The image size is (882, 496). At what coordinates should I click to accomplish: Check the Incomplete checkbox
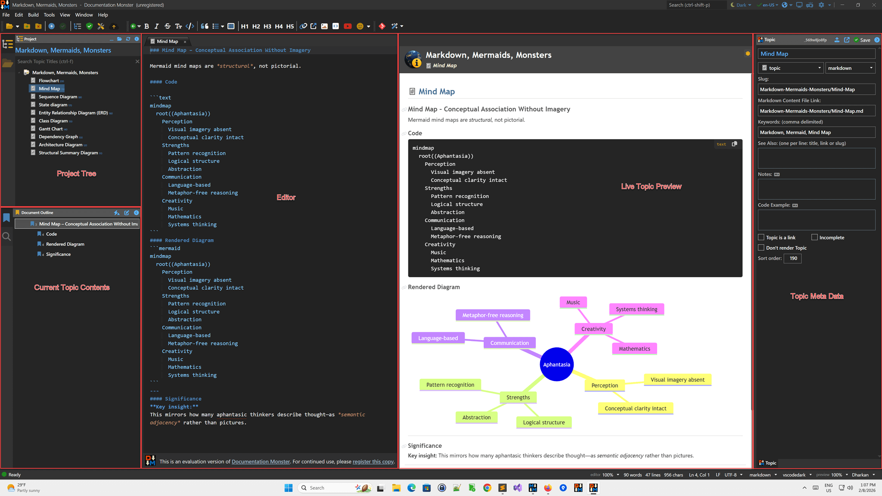click(x=814, y=237)
